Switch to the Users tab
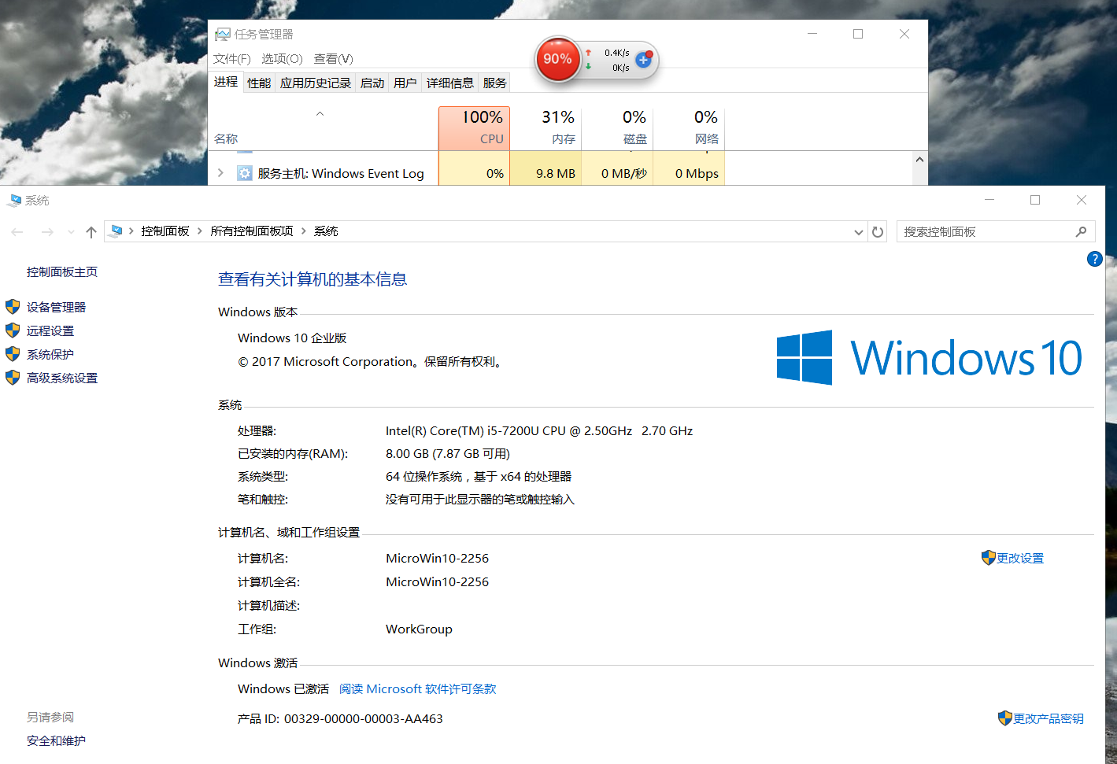 point(405,83)
